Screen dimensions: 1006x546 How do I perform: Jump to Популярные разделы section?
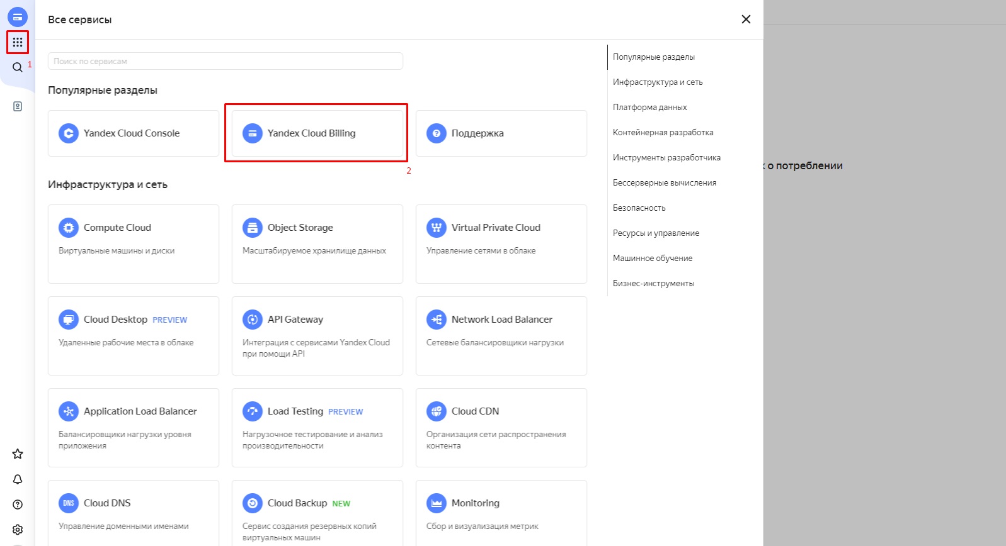click(x=654, y=57)
